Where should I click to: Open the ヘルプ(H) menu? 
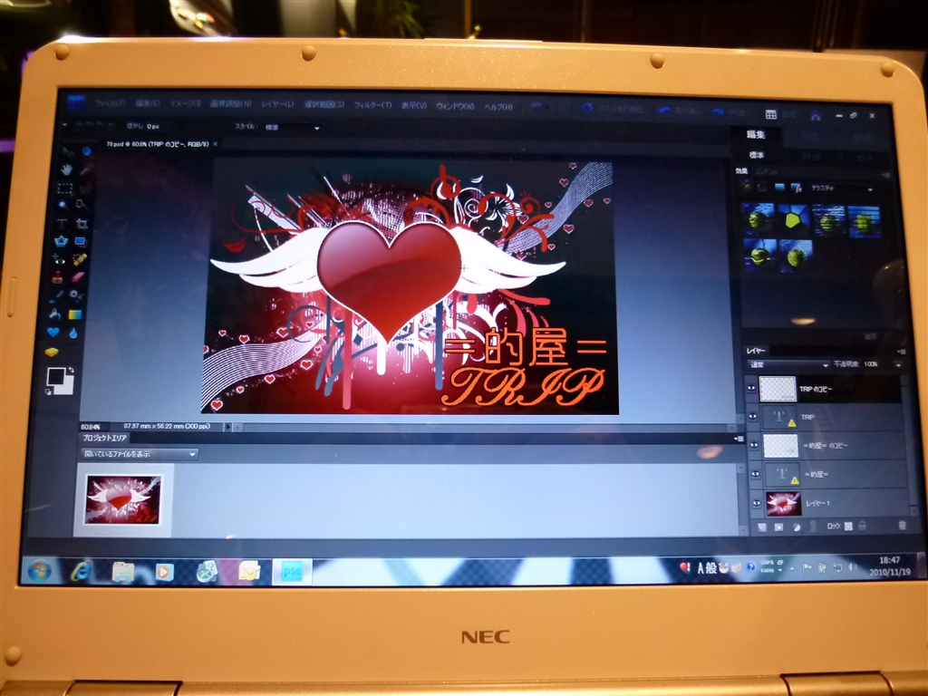[x=498, y=107]
